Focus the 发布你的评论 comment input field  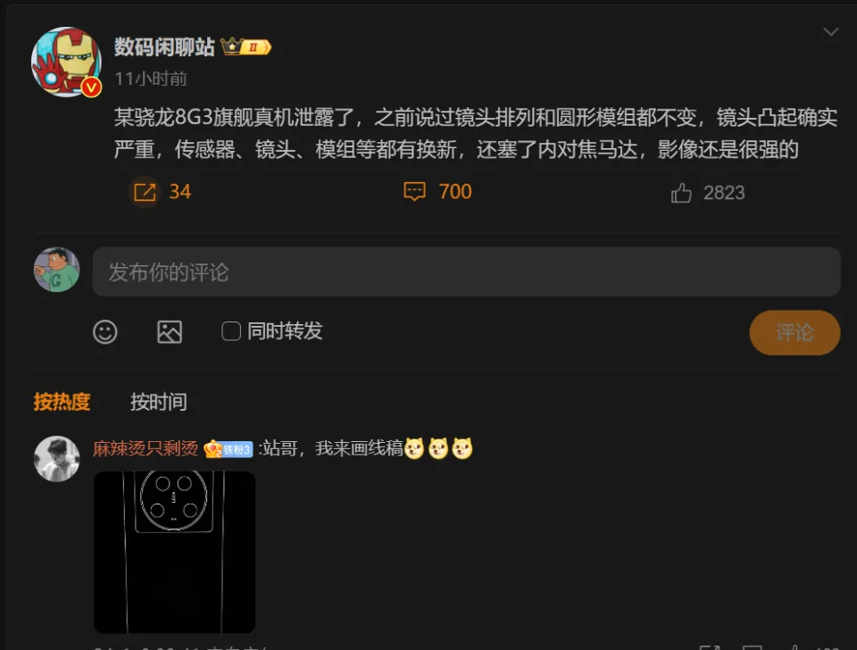coord(466,271)
